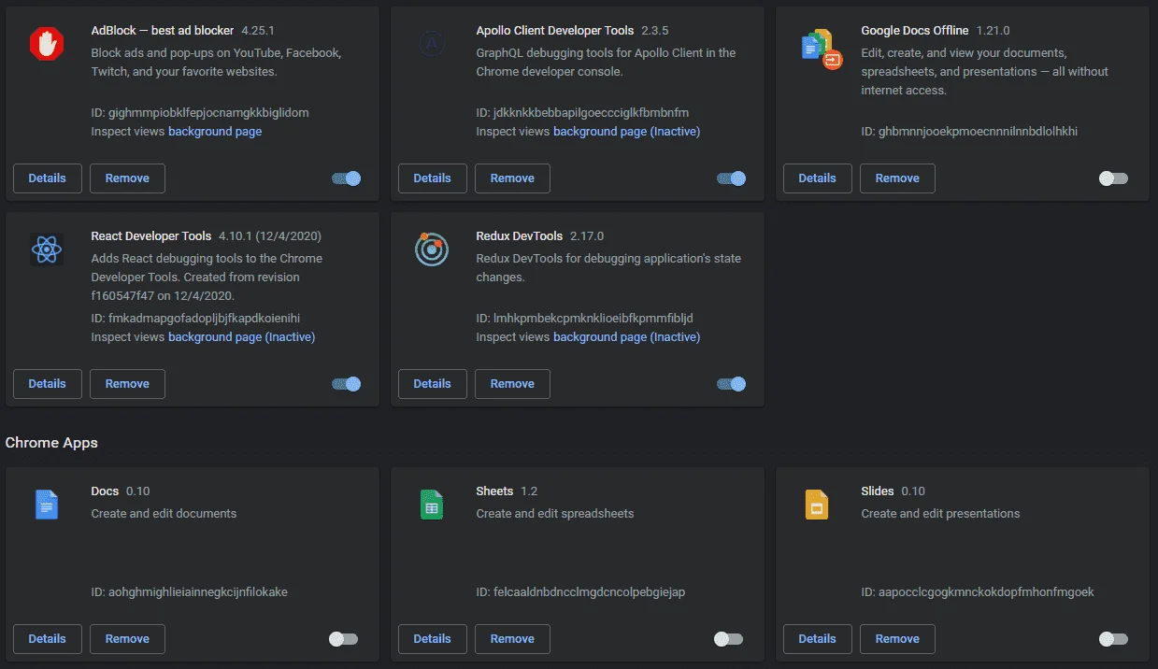Click the Google Docs Offline title text
Viewport: 1158px width, 669px height.
pos(915,31)
